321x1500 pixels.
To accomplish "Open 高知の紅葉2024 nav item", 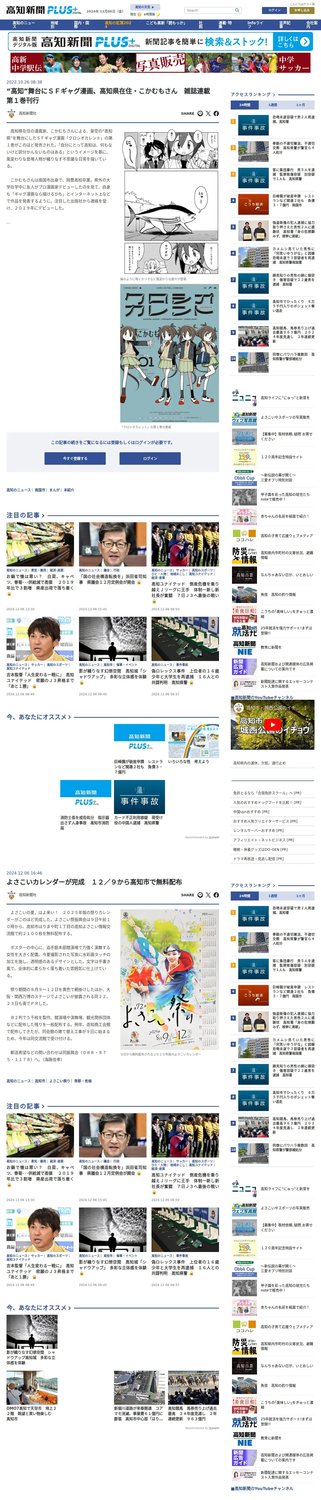I will pos(119,24).
